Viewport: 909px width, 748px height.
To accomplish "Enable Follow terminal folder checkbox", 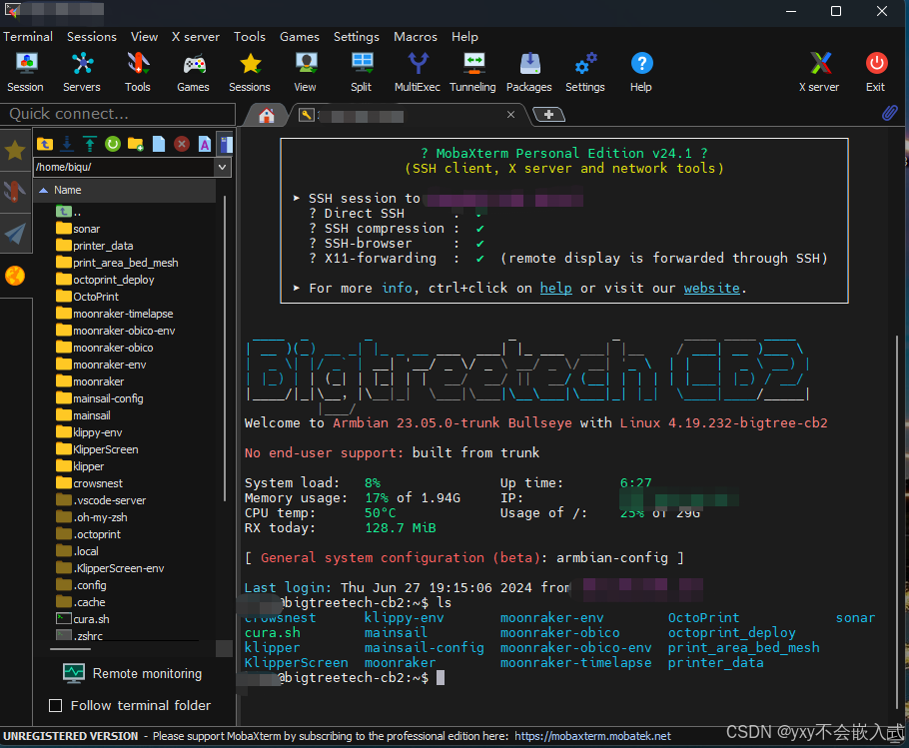I will [56, 706].
